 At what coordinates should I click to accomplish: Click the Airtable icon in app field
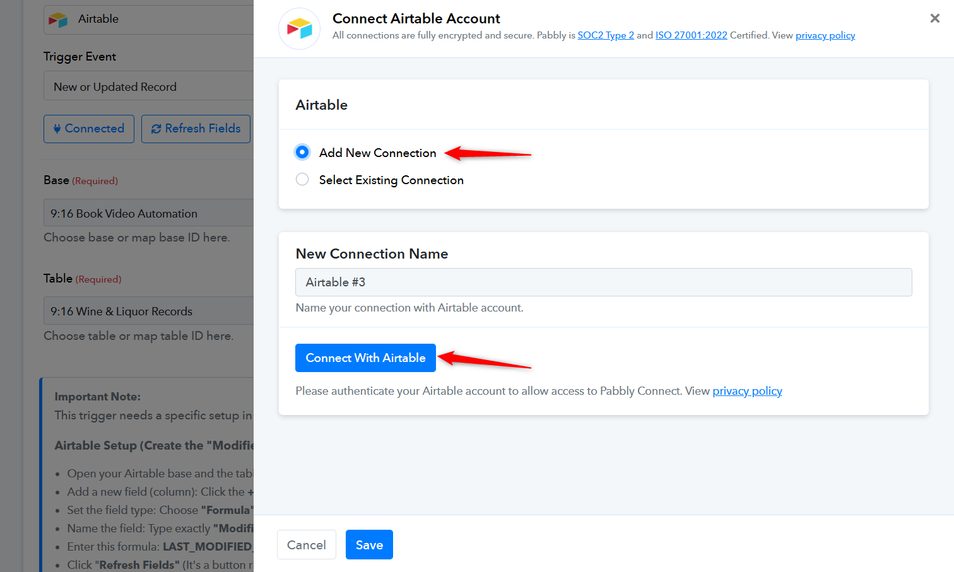pos(58,20)
